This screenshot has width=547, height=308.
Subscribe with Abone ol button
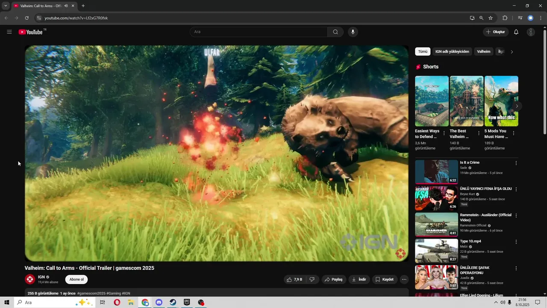pos(76,279)
